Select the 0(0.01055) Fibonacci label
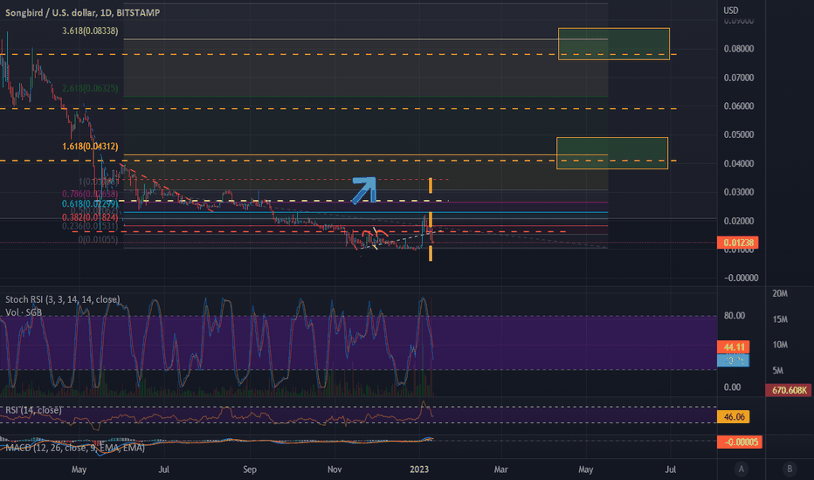This screenshot has width=814, height=480. click(x=98, y=240)
